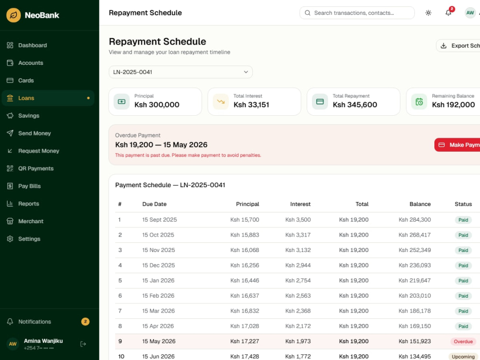Click the Amina Wanjiku profile name
480x360 pixels.
(43, 341)
